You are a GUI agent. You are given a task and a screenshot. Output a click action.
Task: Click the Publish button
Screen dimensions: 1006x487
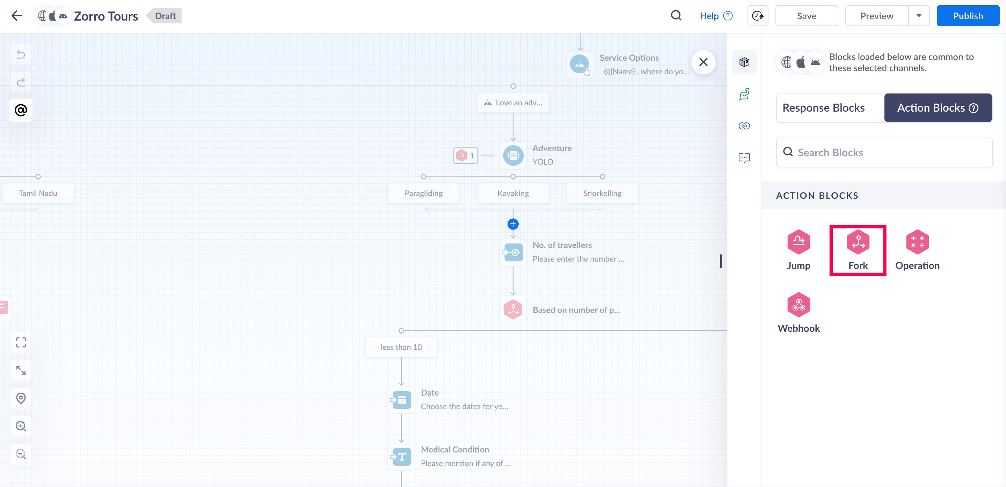967,16
